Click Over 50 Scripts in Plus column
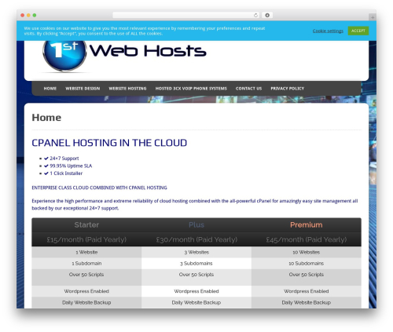The width and height of the screenshot is (393, 332). [x=196, y=275]
